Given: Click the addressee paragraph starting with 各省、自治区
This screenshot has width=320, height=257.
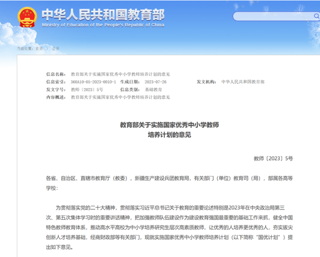Looking at the screenshot, I should click(x=169, y=182).
